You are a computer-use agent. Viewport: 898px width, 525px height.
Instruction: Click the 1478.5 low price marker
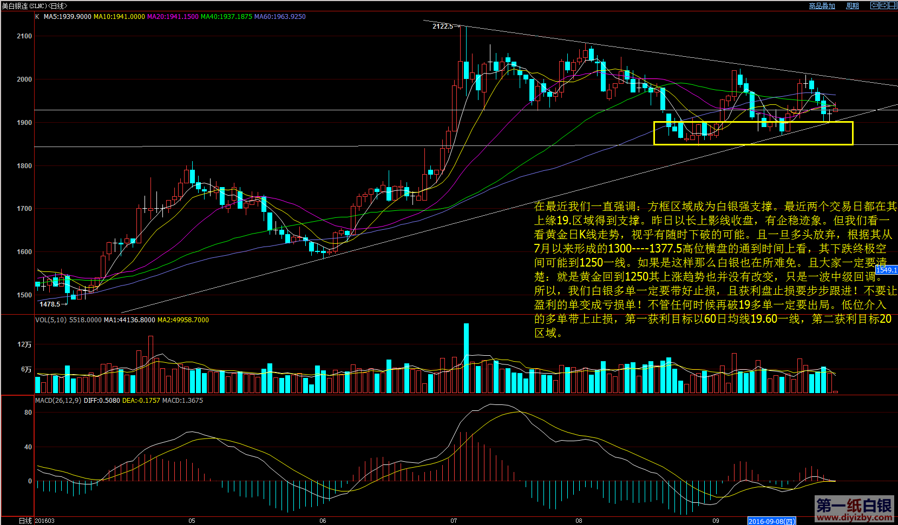click(x=50, y=304)
